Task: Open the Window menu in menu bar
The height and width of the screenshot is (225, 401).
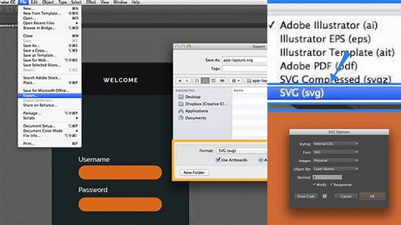Action: click(x=120, y=2)
